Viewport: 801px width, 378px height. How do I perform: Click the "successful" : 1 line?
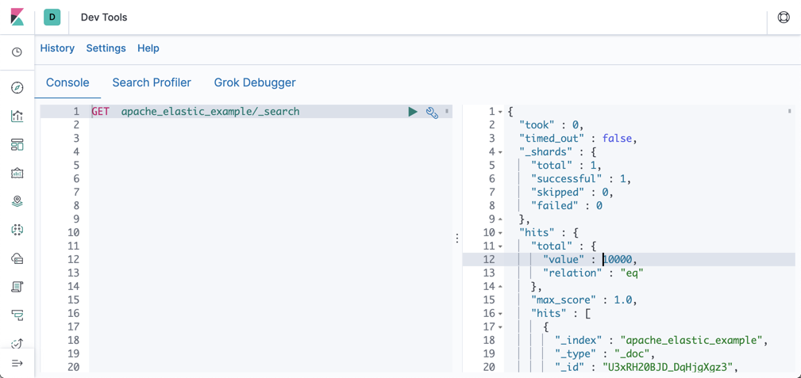pos(581,178)
